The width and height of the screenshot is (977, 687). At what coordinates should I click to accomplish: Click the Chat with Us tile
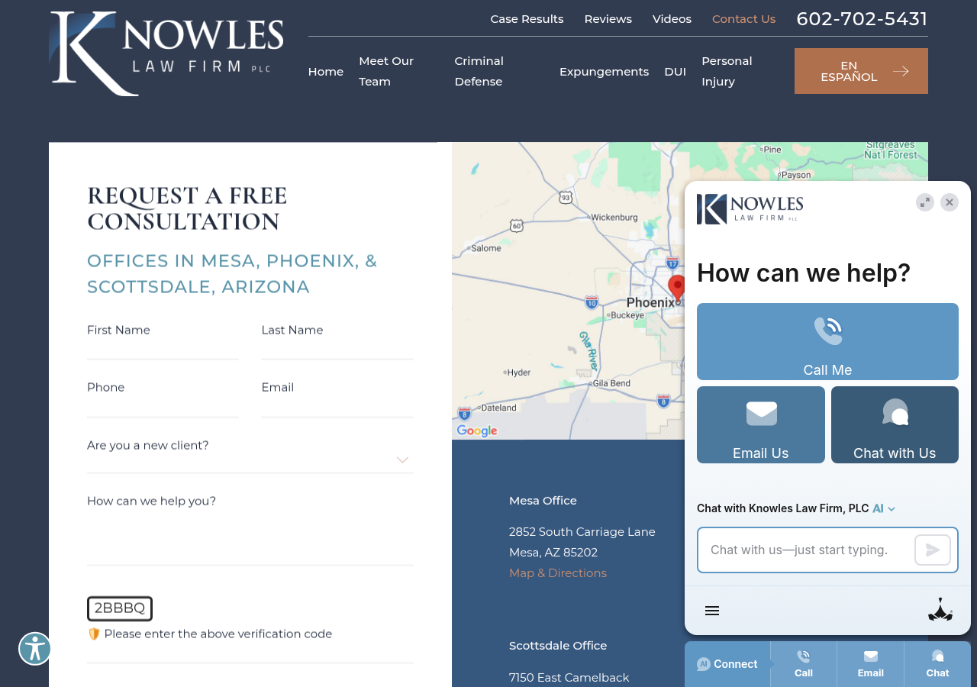pos(895,424)
